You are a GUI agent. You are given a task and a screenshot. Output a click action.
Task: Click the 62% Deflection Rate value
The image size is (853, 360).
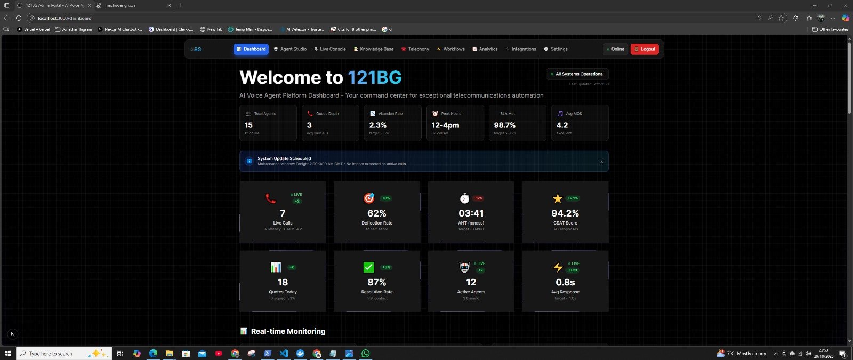click(x=377, y=213)
